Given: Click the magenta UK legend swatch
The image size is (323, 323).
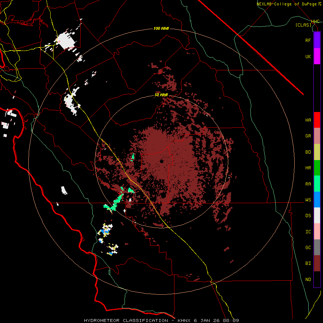Looking at the screenshot, I should 317,56.
